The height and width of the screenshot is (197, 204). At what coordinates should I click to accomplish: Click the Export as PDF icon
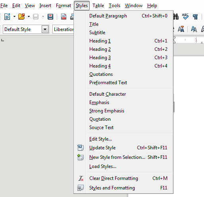(64, 17)
